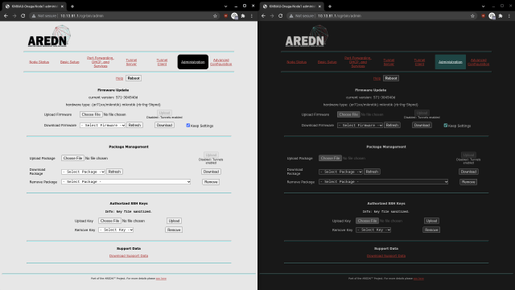515x290 pixels.
Task: Open Select Firmware dropdown in right dark window
Action: coord(360,126)
